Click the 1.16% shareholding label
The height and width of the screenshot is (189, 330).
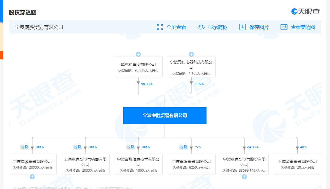pyautogui.click(x=199, y=84)
